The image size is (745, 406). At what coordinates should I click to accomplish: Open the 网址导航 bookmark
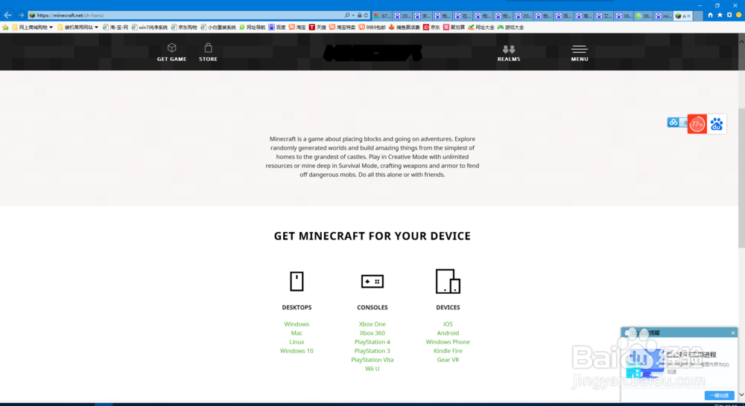pos(253,28)
